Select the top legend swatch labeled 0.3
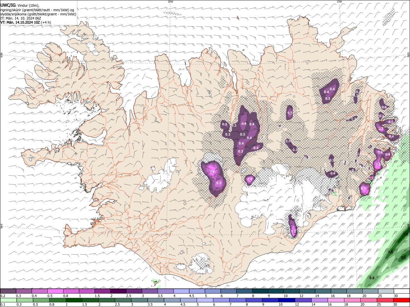 (x=24, y=291)
